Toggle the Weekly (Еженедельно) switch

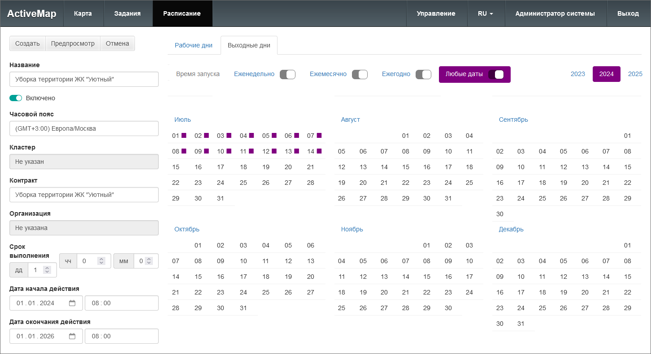(x=287, y=74)
